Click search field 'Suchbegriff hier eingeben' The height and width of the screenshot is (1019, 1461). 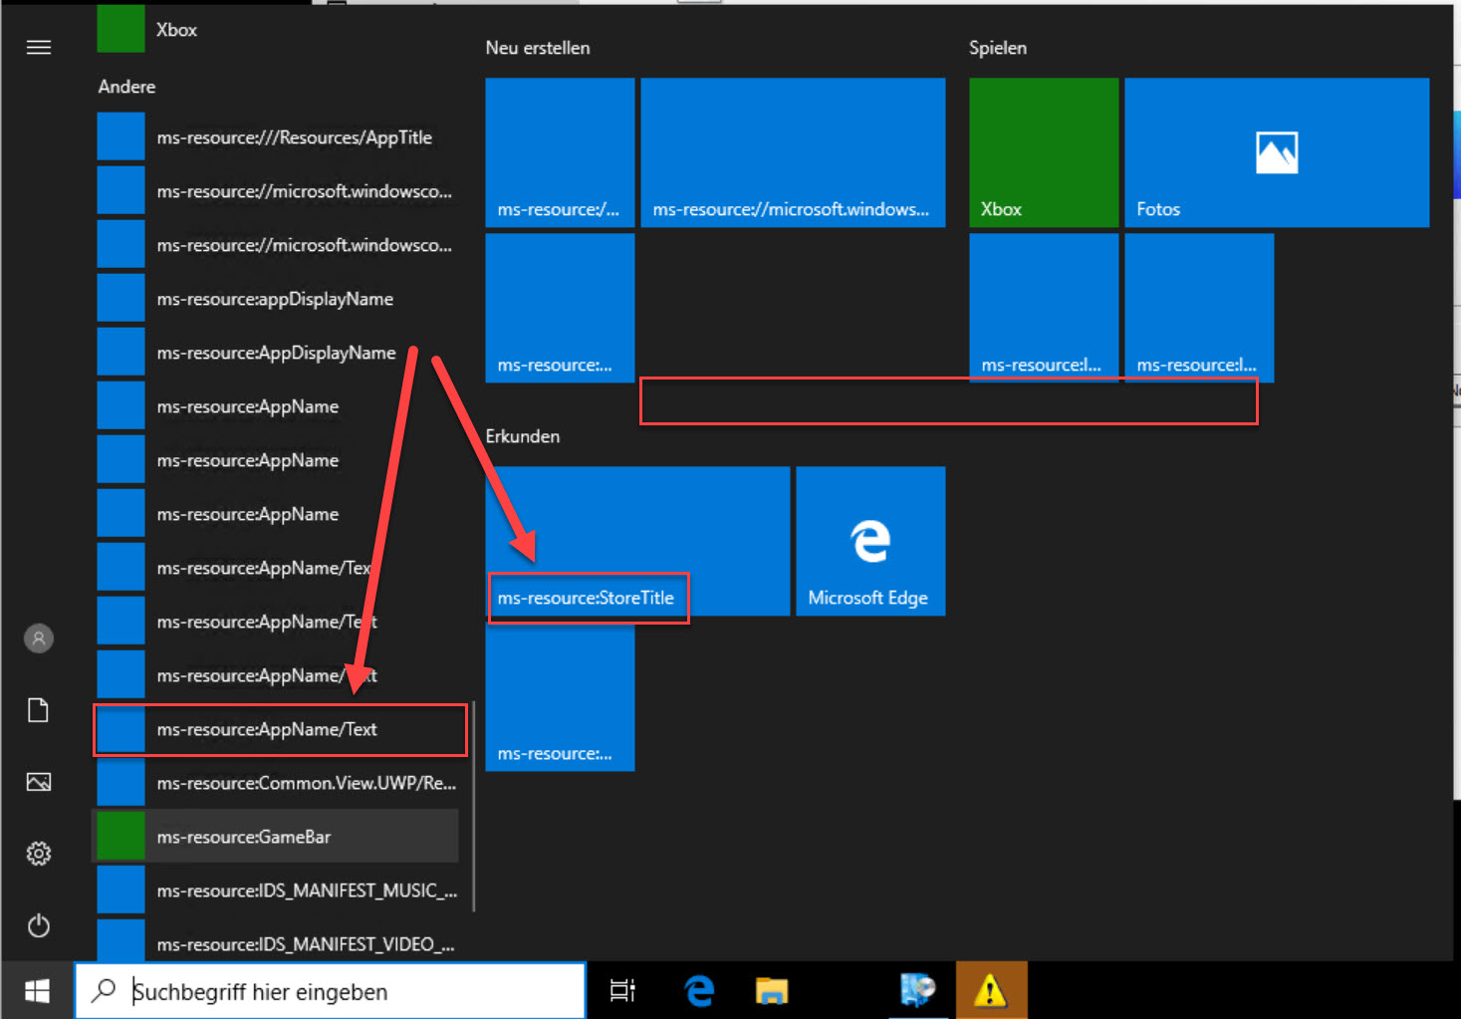click(x=331, y=991)
